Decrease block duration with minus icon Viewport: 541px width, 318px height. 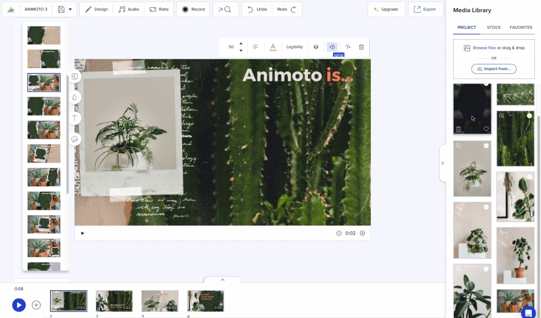click(339, 233)
